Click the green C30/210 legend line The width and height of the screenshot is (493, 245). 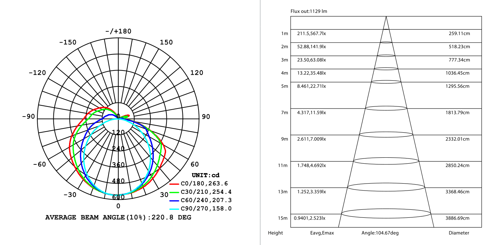click(174, 192)
